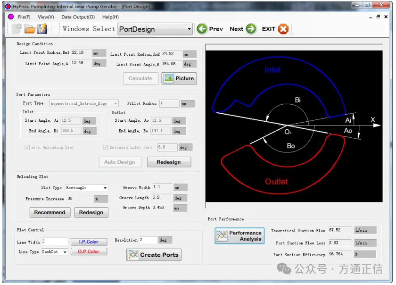This screenshot has width=396, height=285.
Task: Click the Recommend button
Action: click(x=50, y=212)
